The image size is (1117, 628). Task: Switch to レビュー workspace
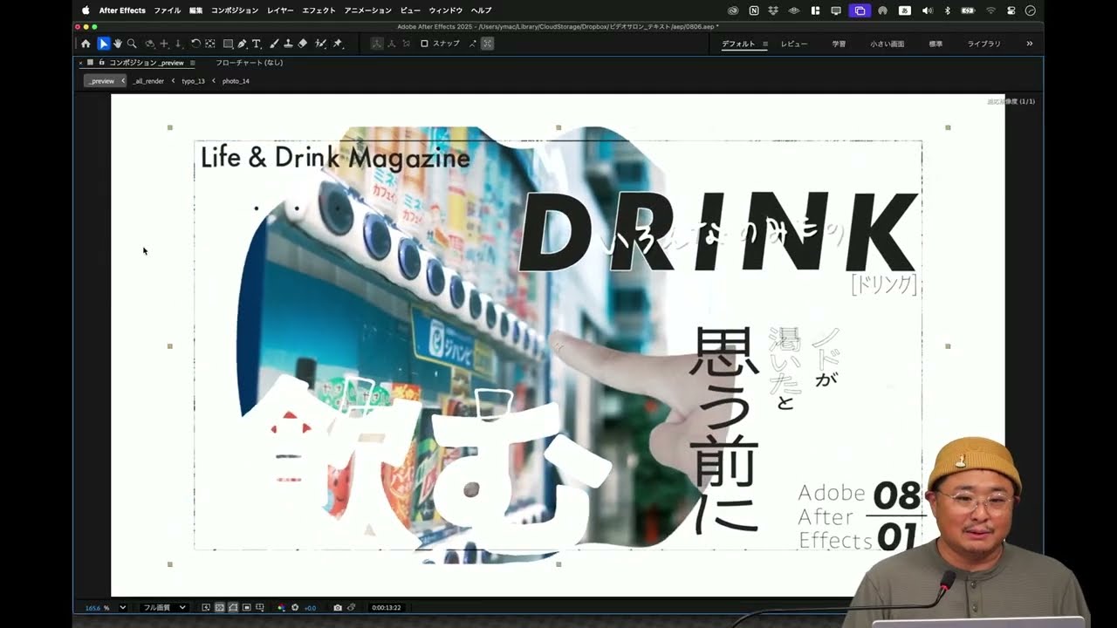tap(794, 44)
